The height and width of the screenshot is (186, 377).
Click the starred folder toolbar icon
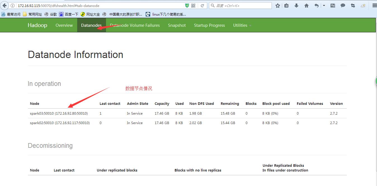click(x=363, y=6)
